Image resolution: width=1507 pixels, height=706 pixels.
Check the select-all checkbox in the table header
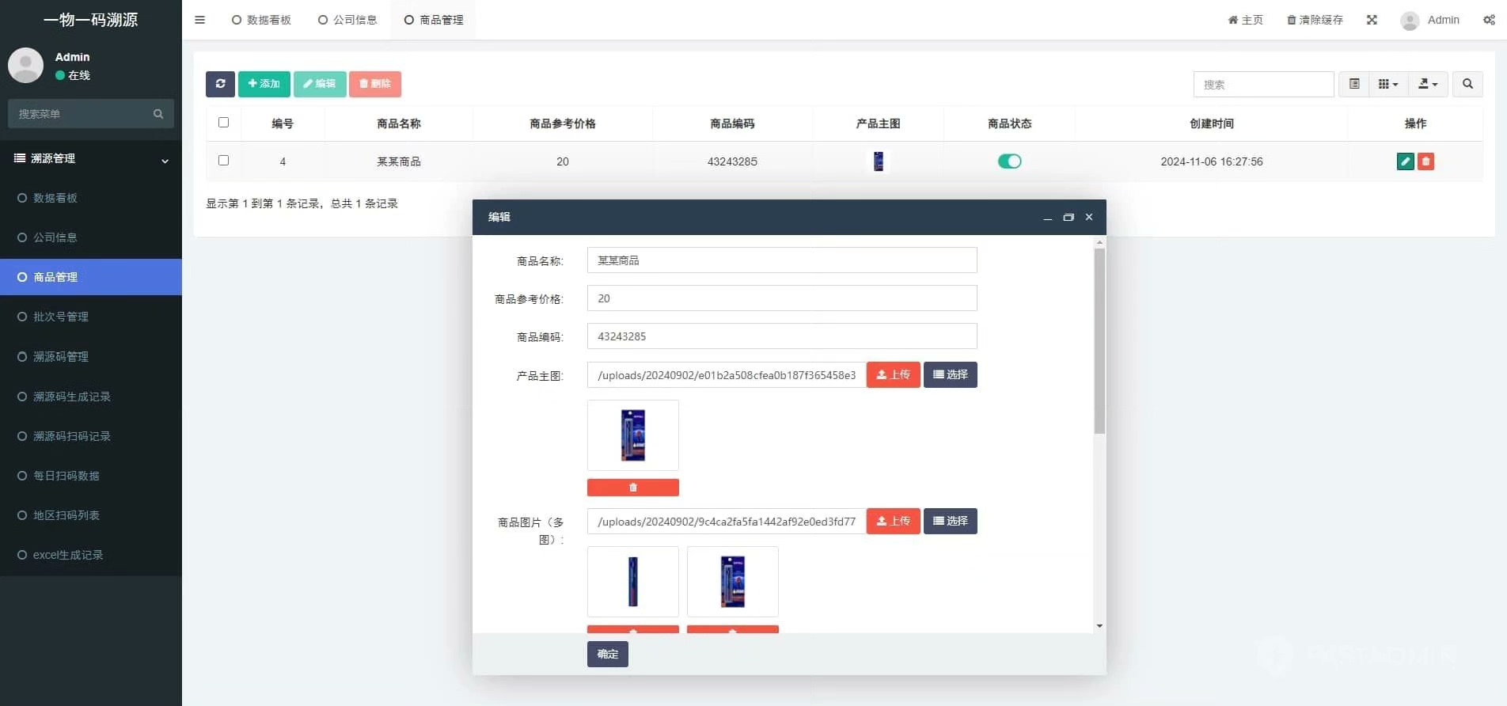pyautogui.click(x=223, y=123)
